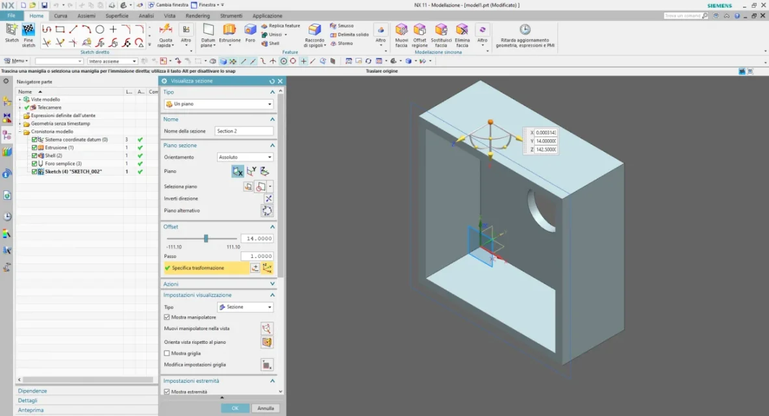This screenshot has height=416, width=769.
Task: Set section plane to Y axis
Action: pos(251,171)
